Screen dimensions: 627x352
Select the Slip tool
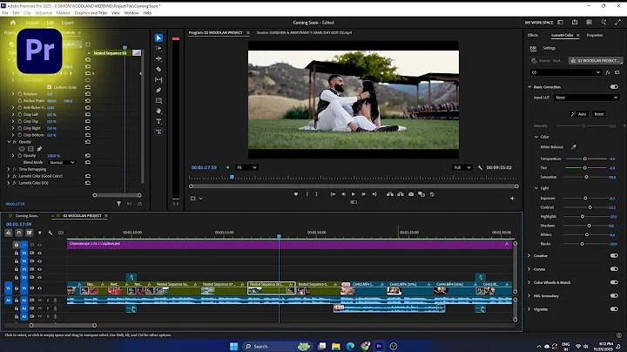pos(158,79)
